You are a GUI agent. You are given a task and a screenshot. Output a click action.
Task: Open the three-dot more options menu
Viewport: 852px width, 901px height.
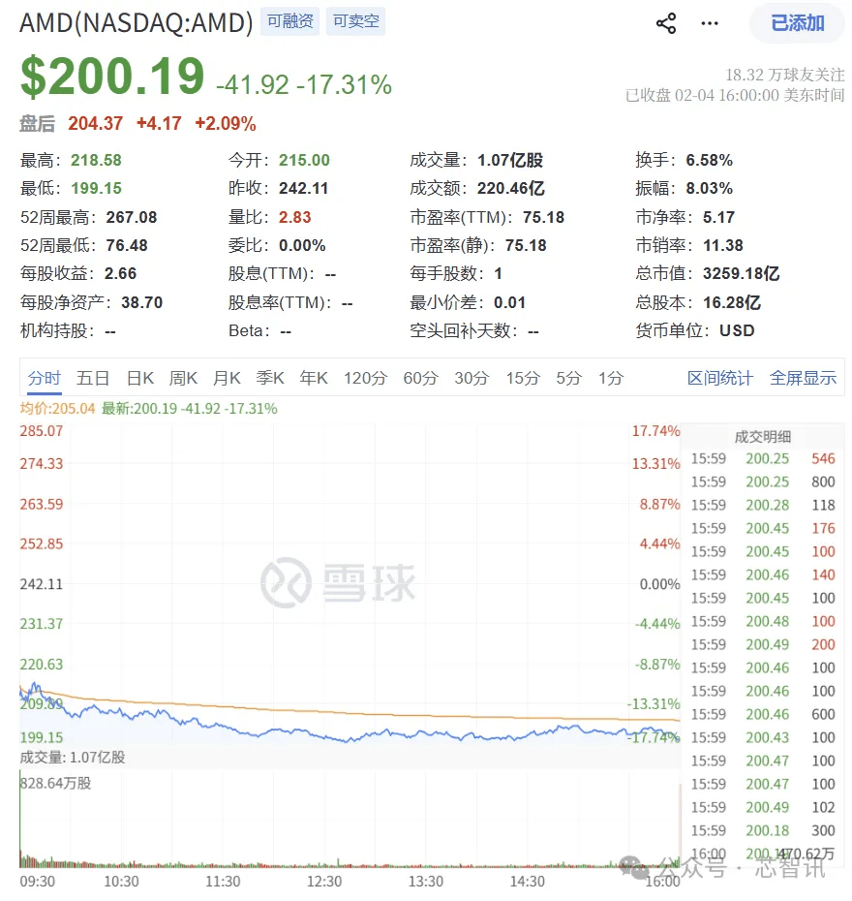pyautogui.click(x=710, y=23)
